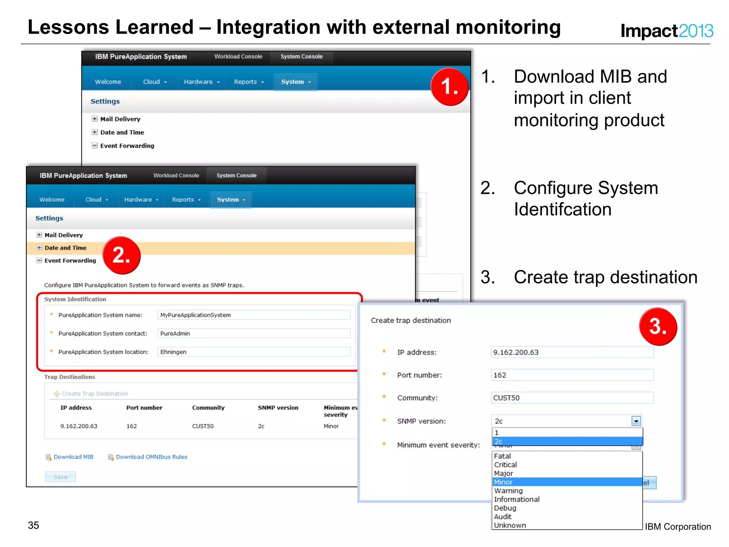729x547 pixels.
Task: Click the Minor severity table cell
Action: pos(331,426)
